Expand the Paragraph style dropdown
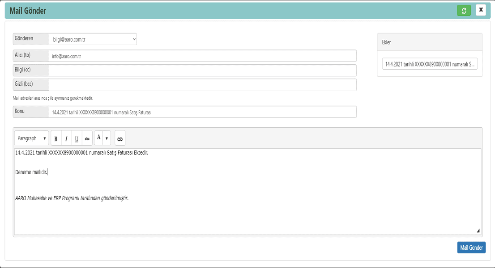This screenshot has width=495, height=268. (x=32, y=138)
